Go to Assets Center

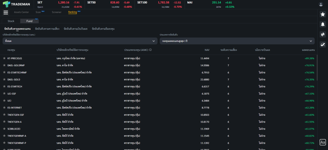(21, 12)
